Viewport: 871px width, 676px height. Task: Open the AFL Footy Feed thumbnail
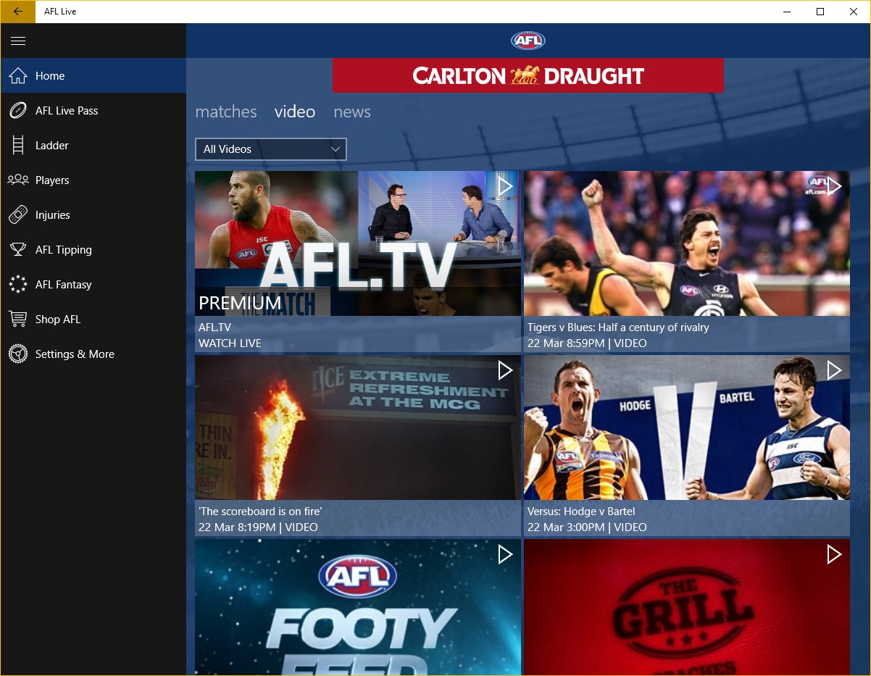coord(358,607)
